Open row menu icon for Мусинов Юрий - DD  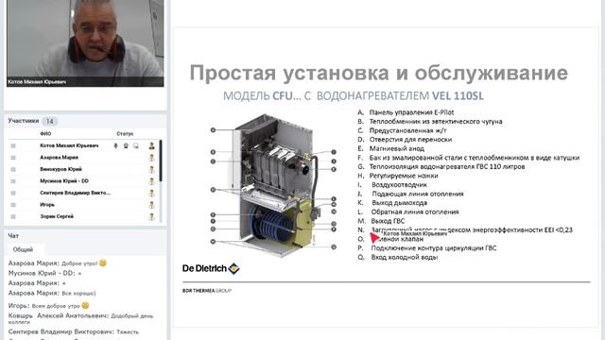(13, 181)
